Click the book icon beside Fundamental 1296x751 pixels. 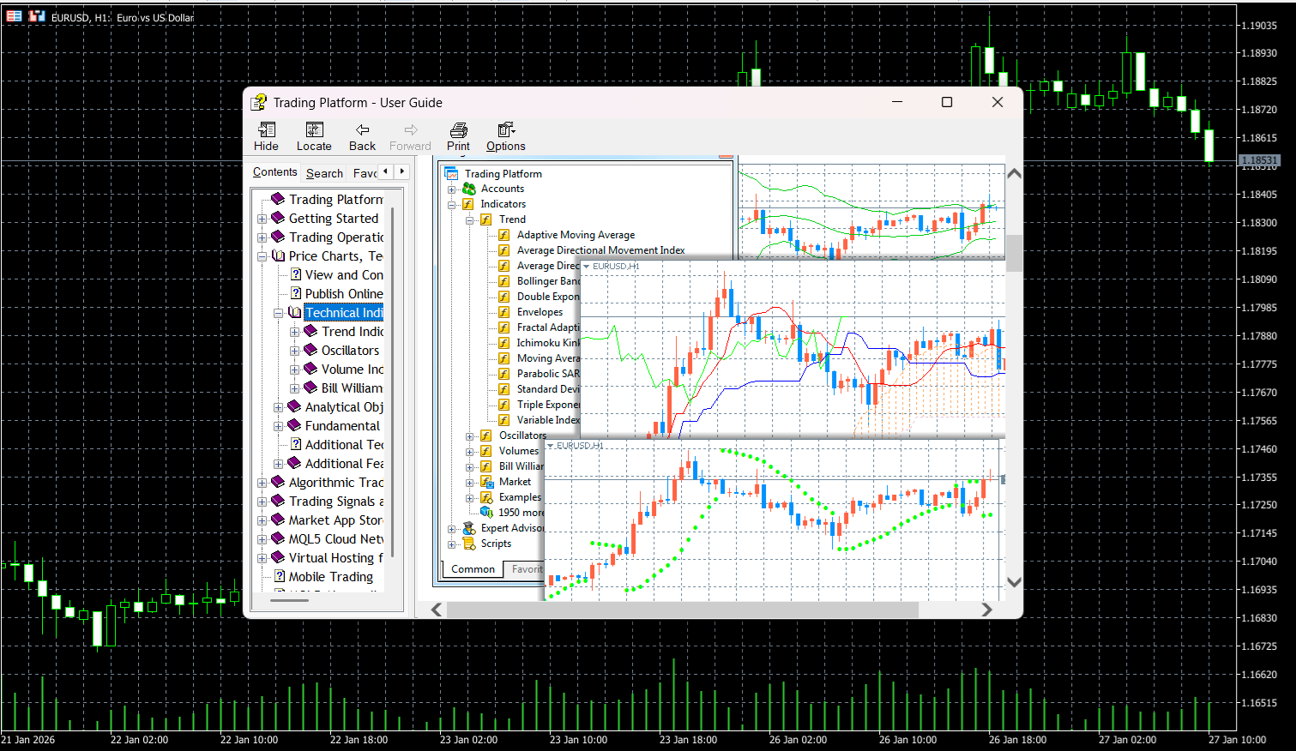pos(294,425)
